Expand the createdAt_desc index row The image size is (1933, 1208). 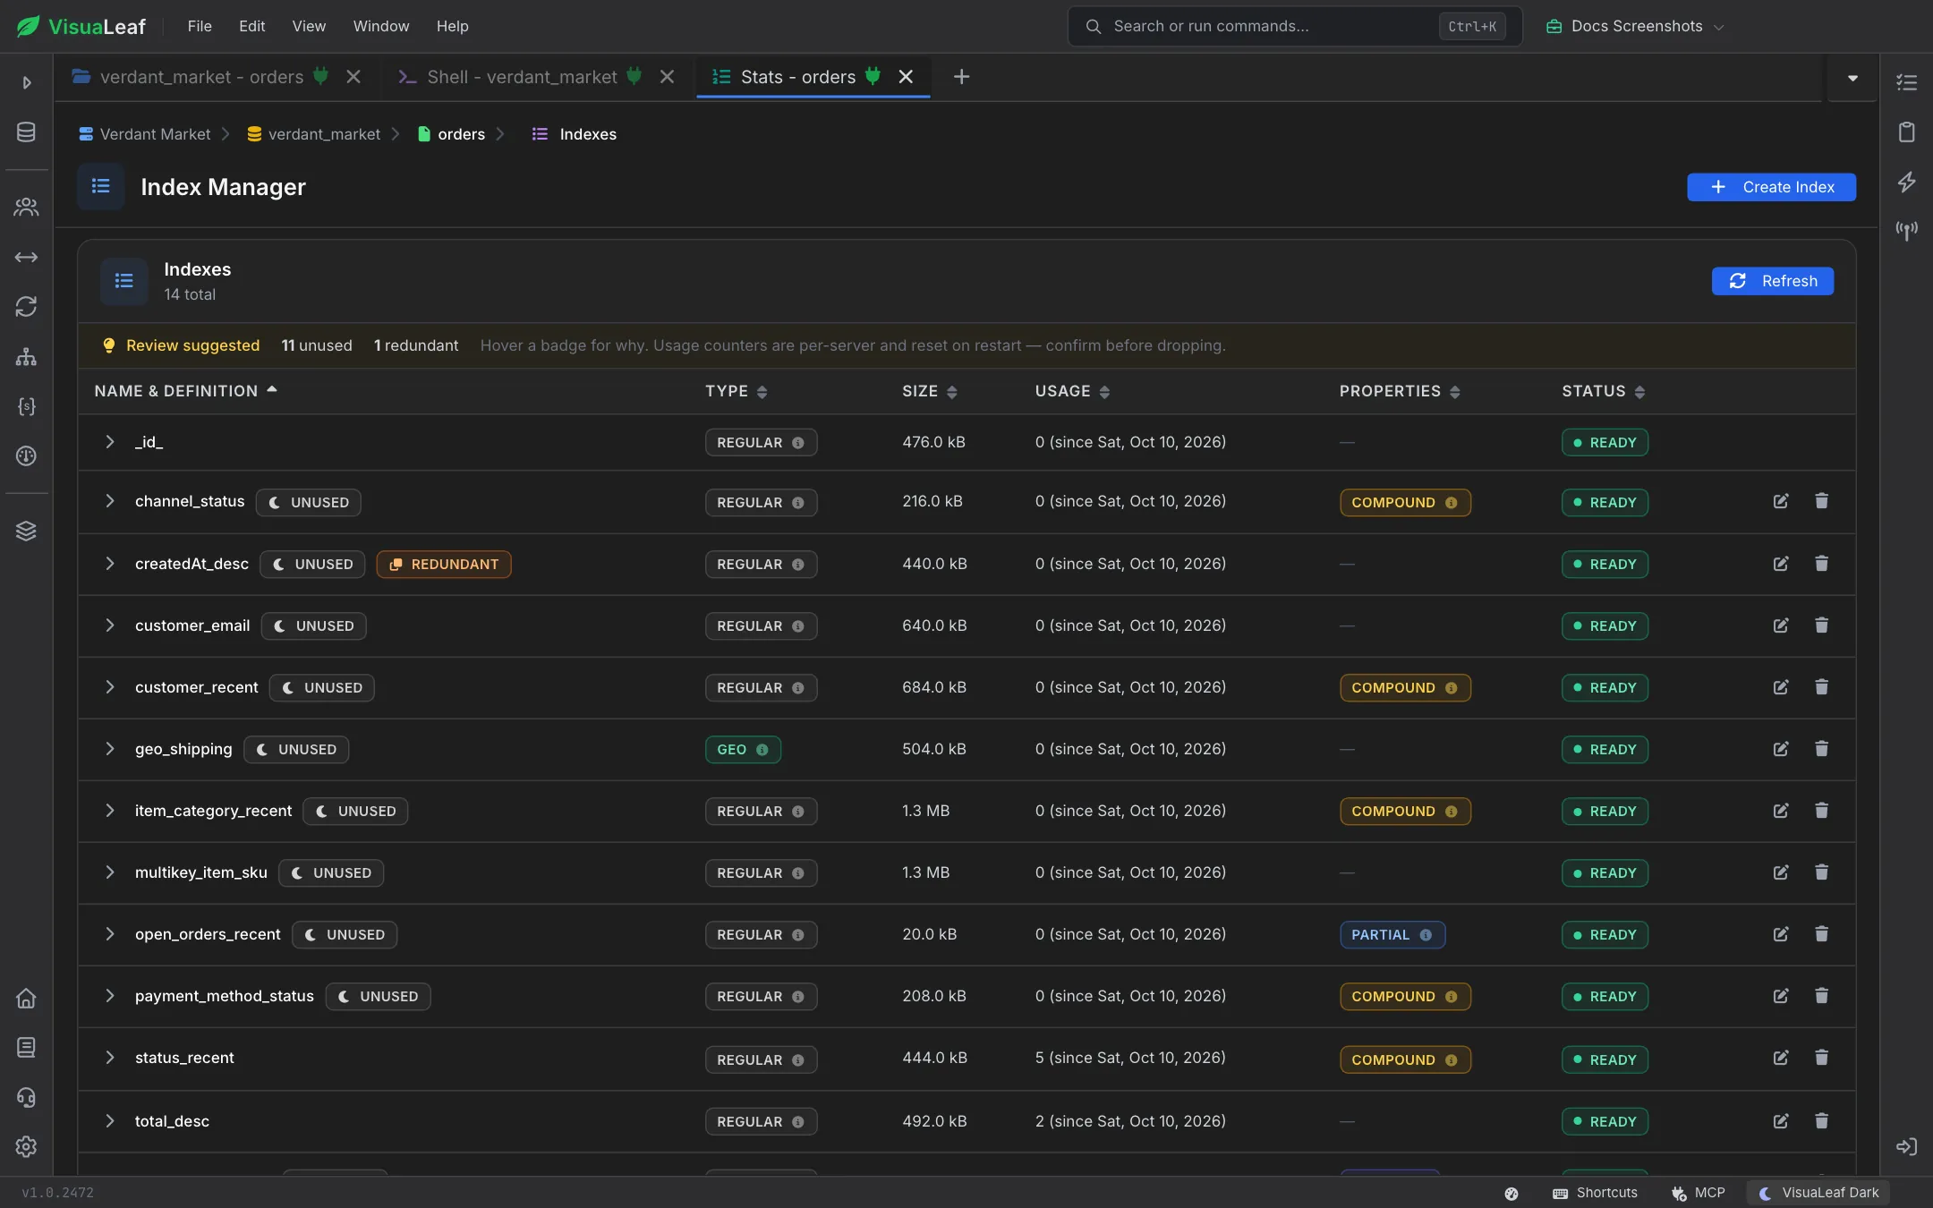(109, 564)
